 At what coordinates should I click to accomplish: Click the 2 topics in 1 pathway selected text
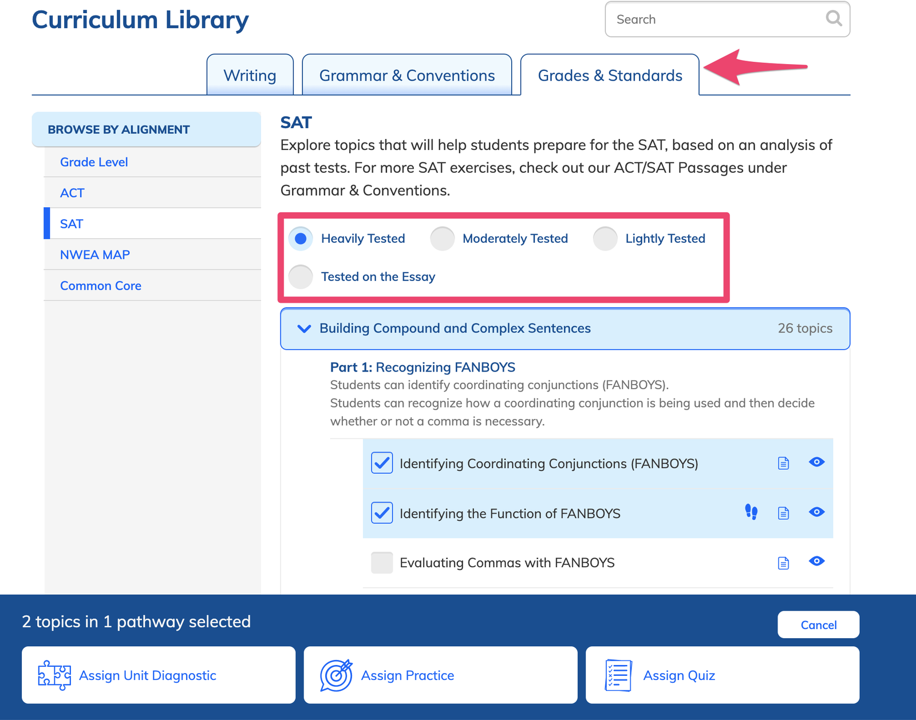click(x=136, y=622)
